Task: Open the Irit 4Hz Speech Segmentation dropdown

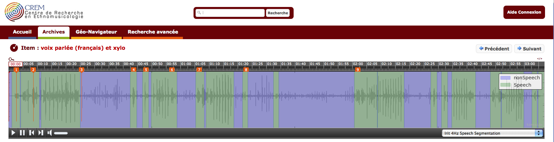Action: tap(492, 133)
